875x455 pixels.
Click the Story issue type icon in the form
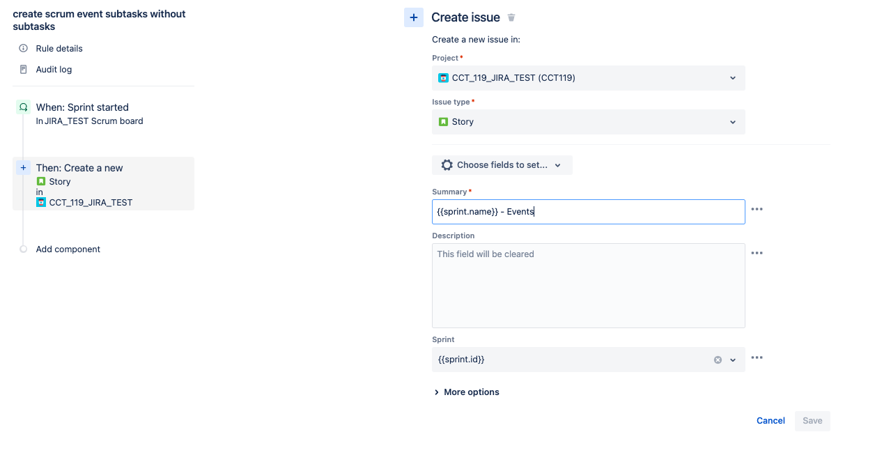[444, 121]
